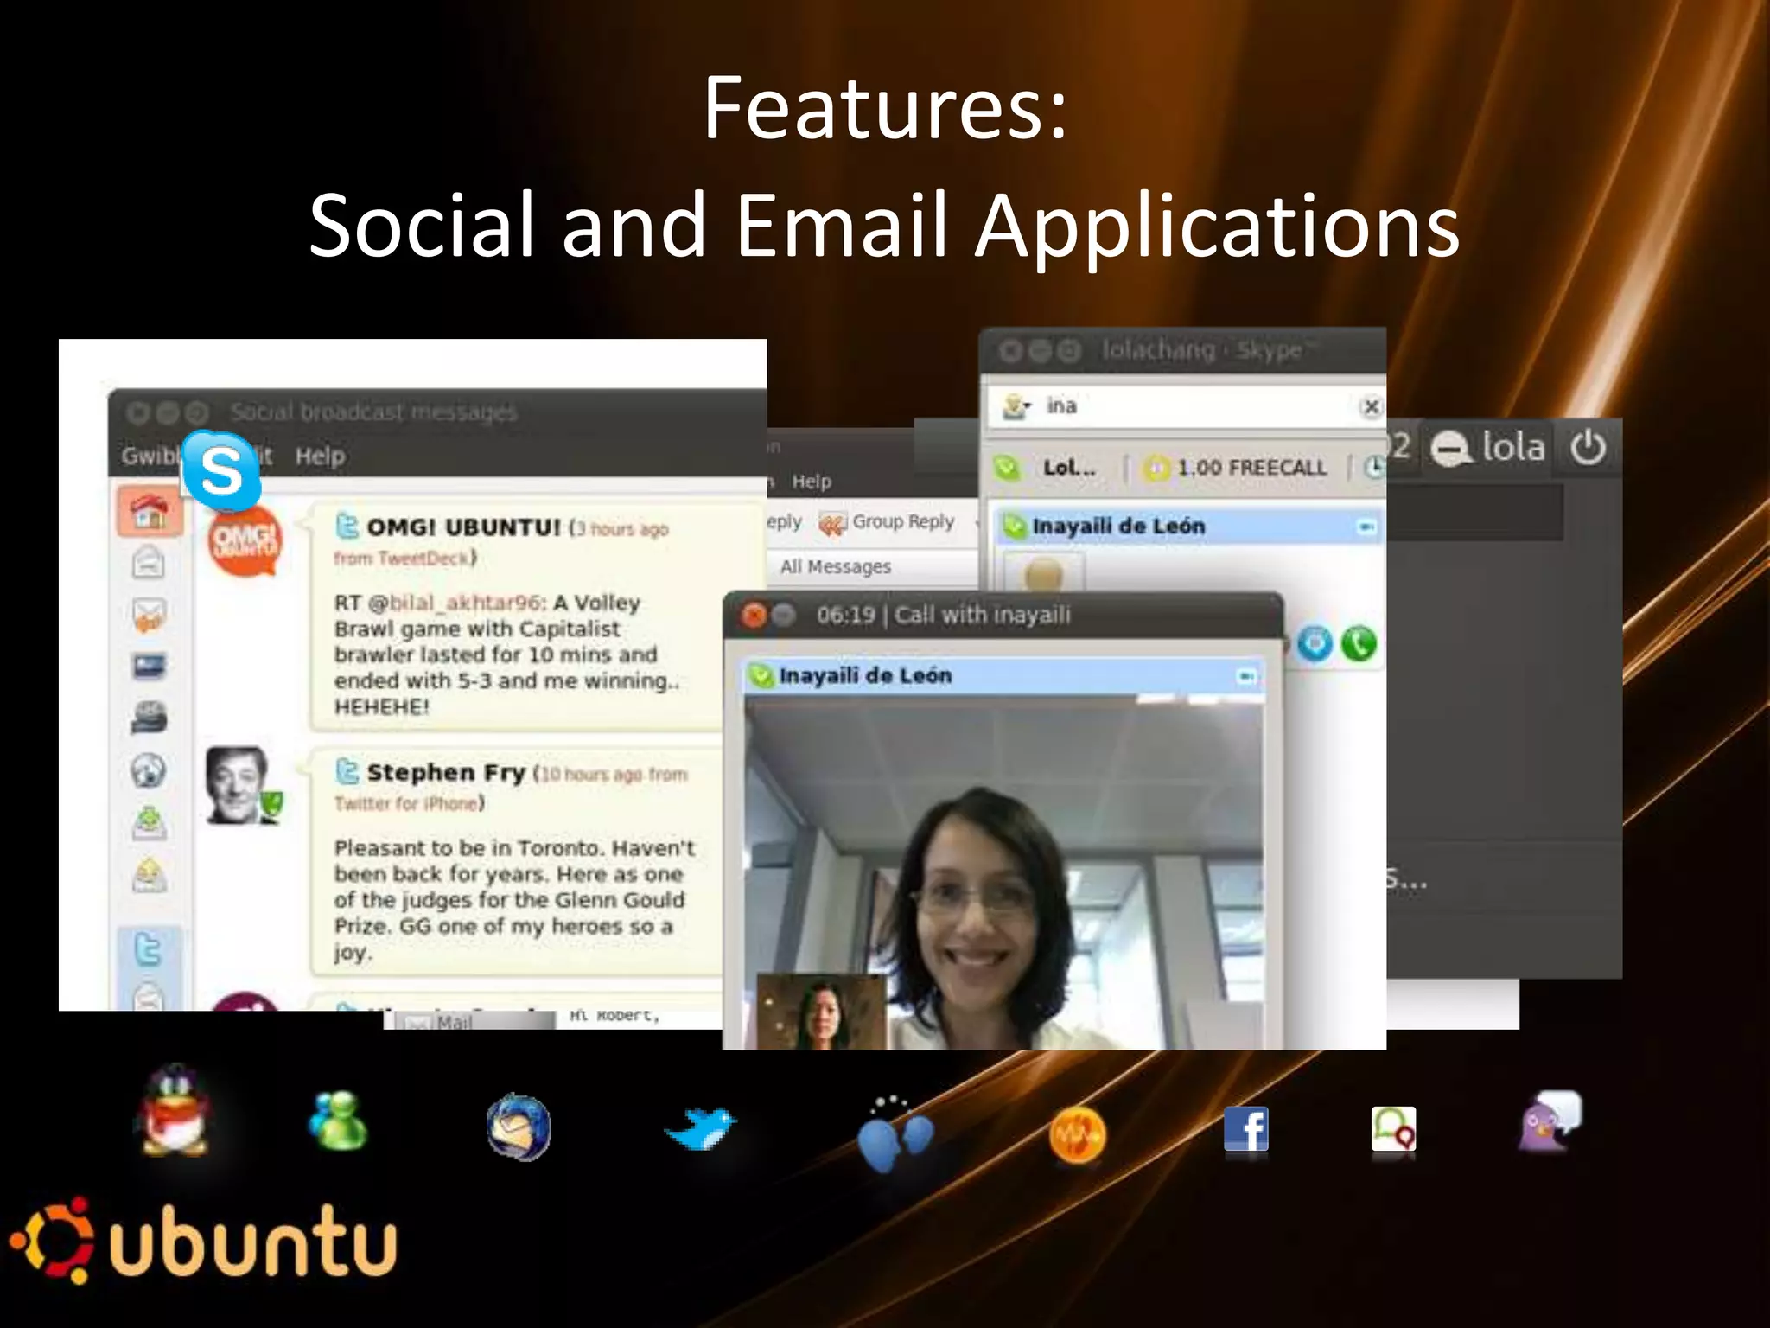This screenshot has height=1328, width=1770.
Task: Click the Skype logo icon
Action: coord(221,471)
